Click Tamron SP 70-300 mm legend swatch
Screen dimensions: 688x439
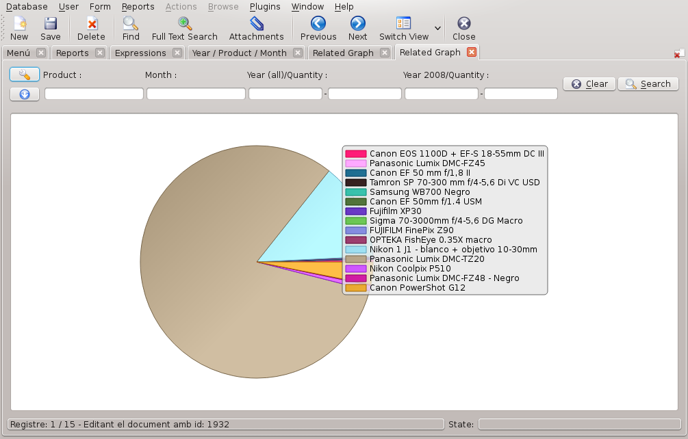[x=356, y=183]
